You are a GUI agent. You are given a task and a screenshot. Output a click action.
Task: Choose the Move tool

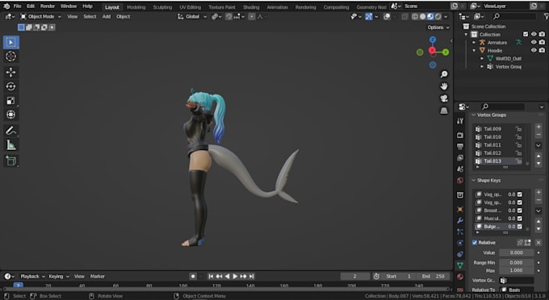pyautogui.click(x=11, y=73)
